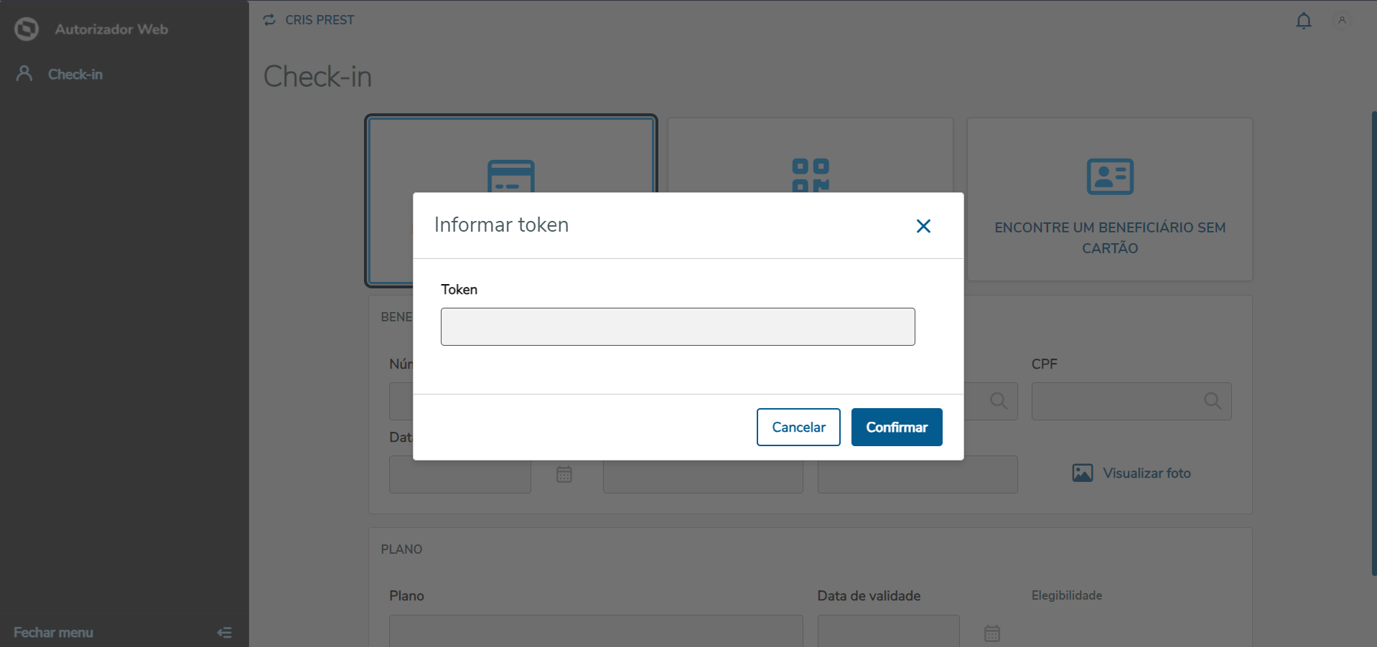Click the QR code card icon
The width and height of the screenshot is (1377, 647).
tap(810, 175)
